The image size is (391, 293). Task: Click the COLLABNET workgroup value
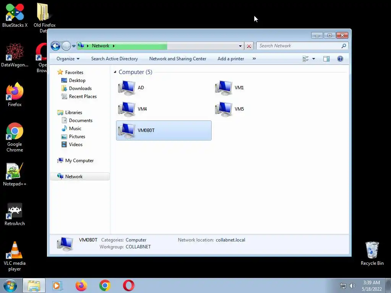point(138,247)
